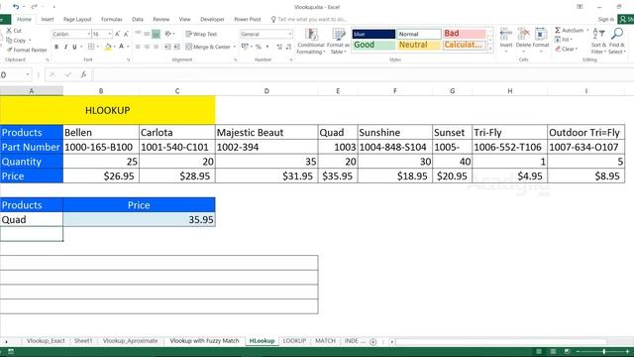This screenshot has width=634, height=357.
Task: Apply the Fill Color bucket
Action: coord(108,47)
